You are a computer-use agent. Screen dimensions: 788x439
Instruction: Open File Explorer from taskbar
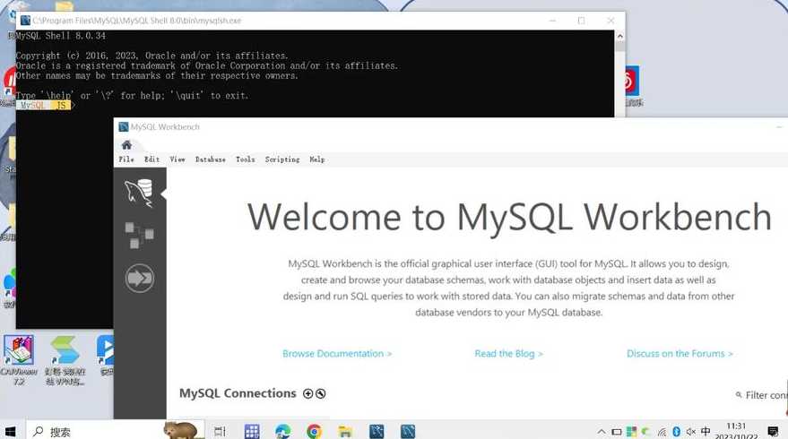point(345,432)
